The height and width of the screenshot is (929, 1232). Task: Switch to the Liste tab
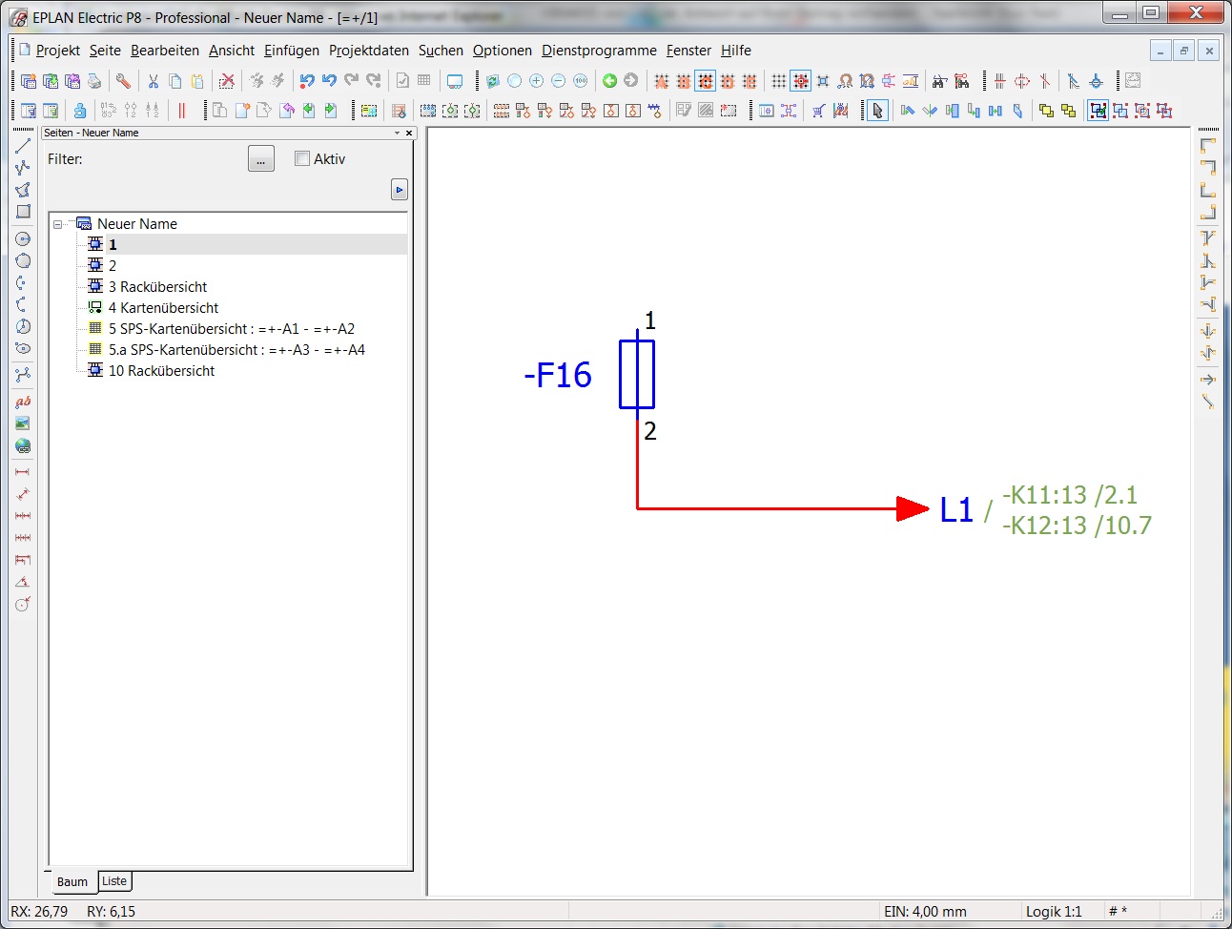tap(114, 881)
